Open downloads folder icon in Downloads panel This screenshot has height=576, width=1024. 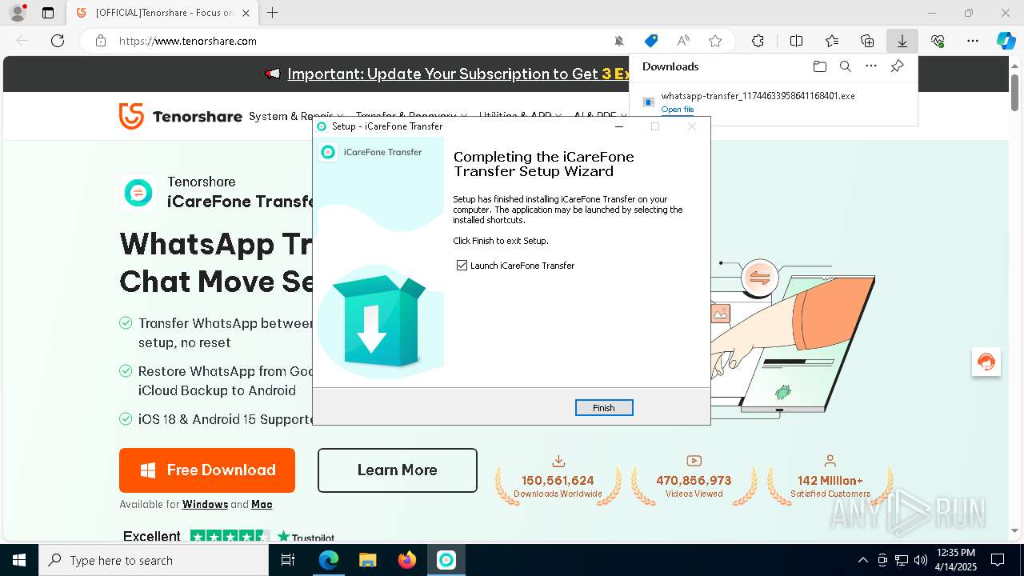point(819,66)
